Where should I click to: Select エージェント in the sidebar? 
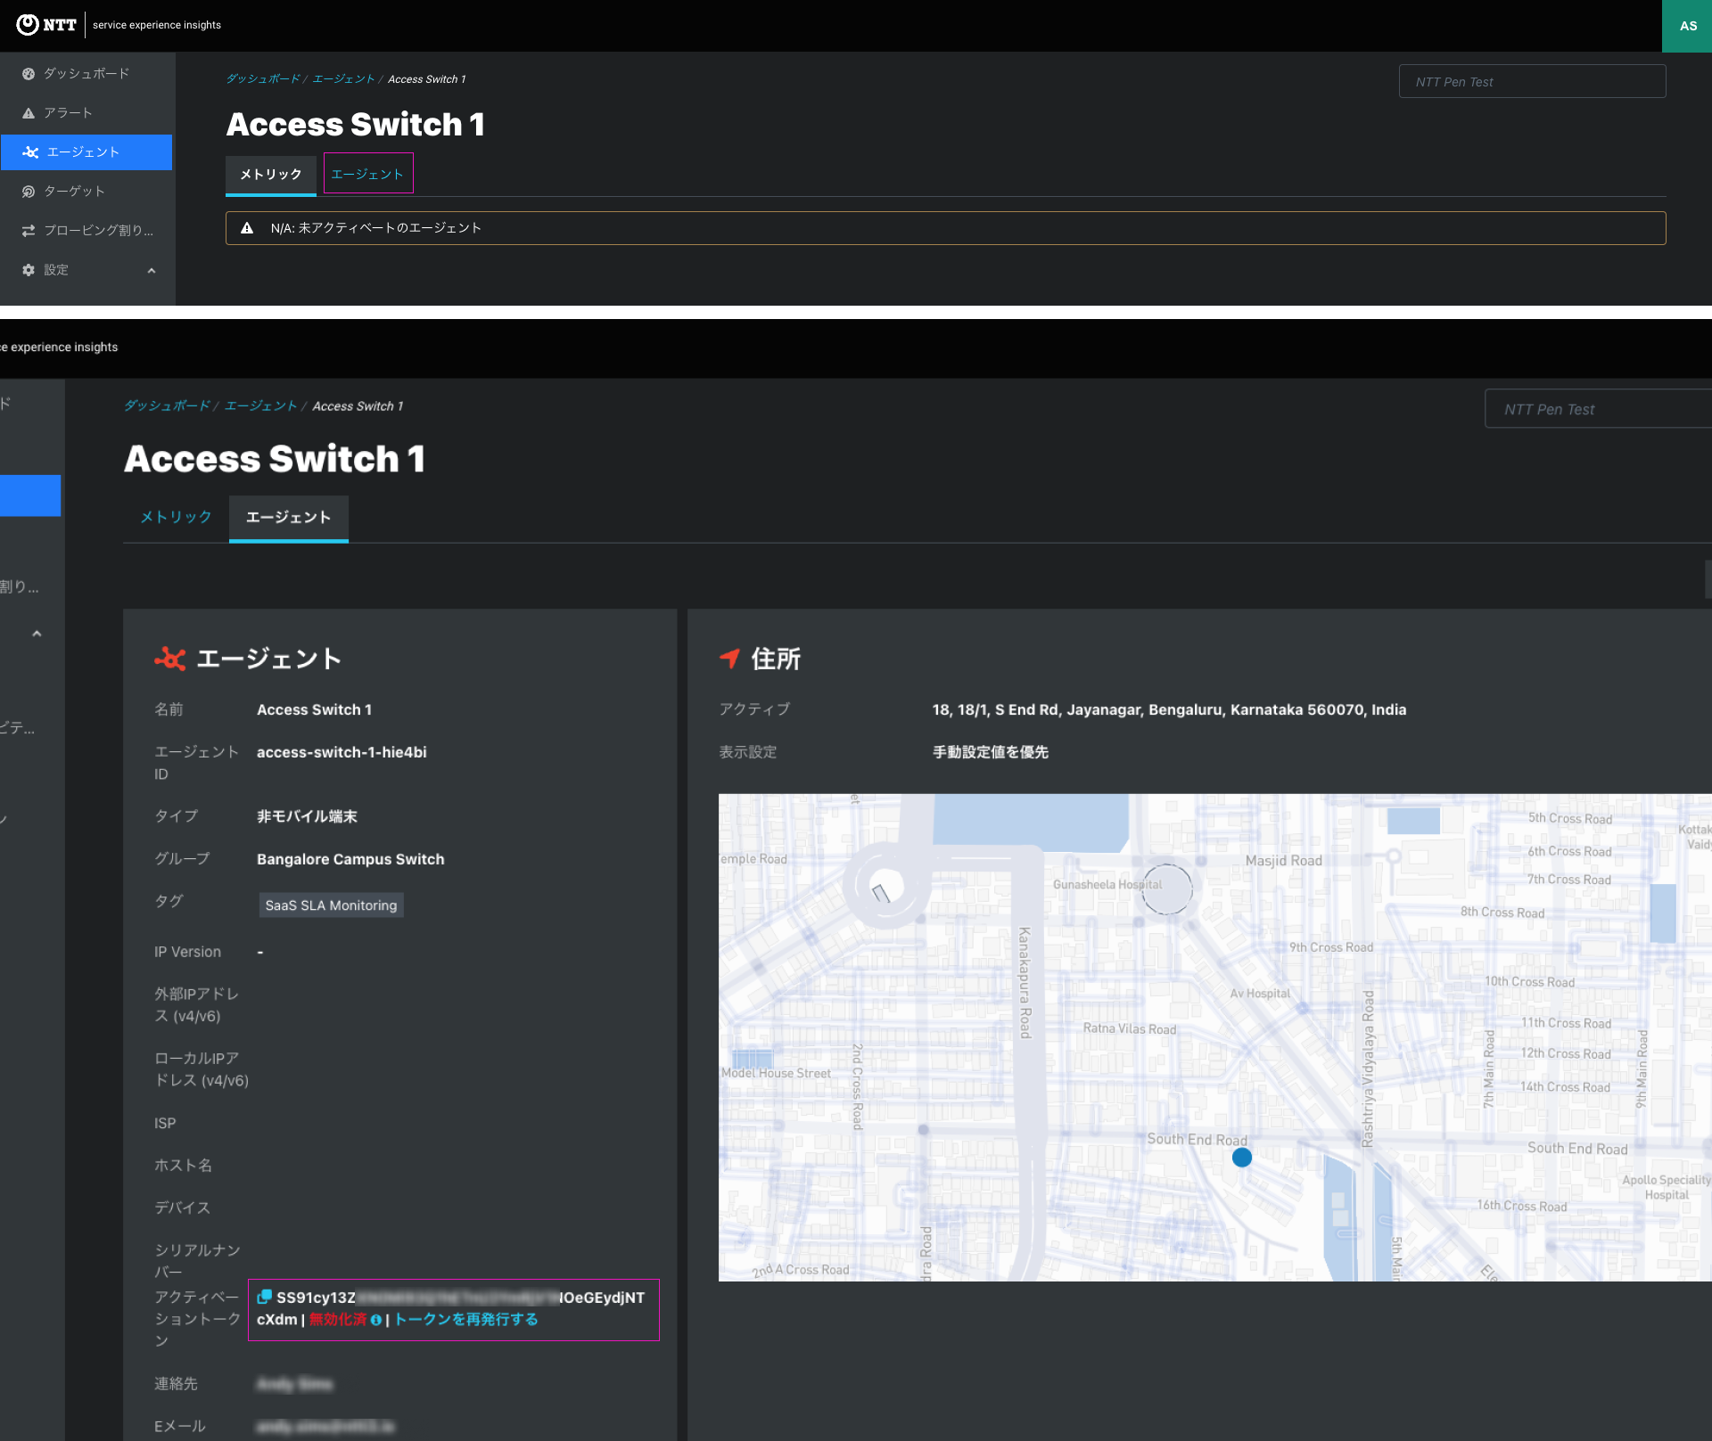tap(86, 152)
